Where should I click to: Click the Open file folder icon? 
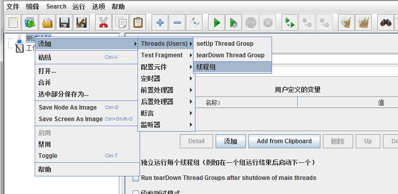point(47,23)
